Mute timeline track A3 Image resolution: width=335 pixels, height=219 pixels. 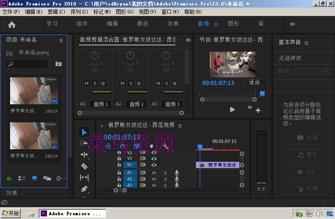154,185
